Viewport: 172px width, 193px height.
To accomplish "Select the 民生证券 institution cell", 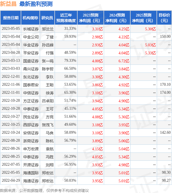I will pos(31,117).
